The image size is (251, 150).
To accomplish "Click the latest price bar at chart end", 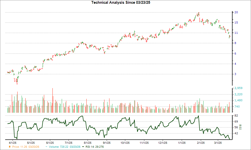I will (x=230, y=36).
